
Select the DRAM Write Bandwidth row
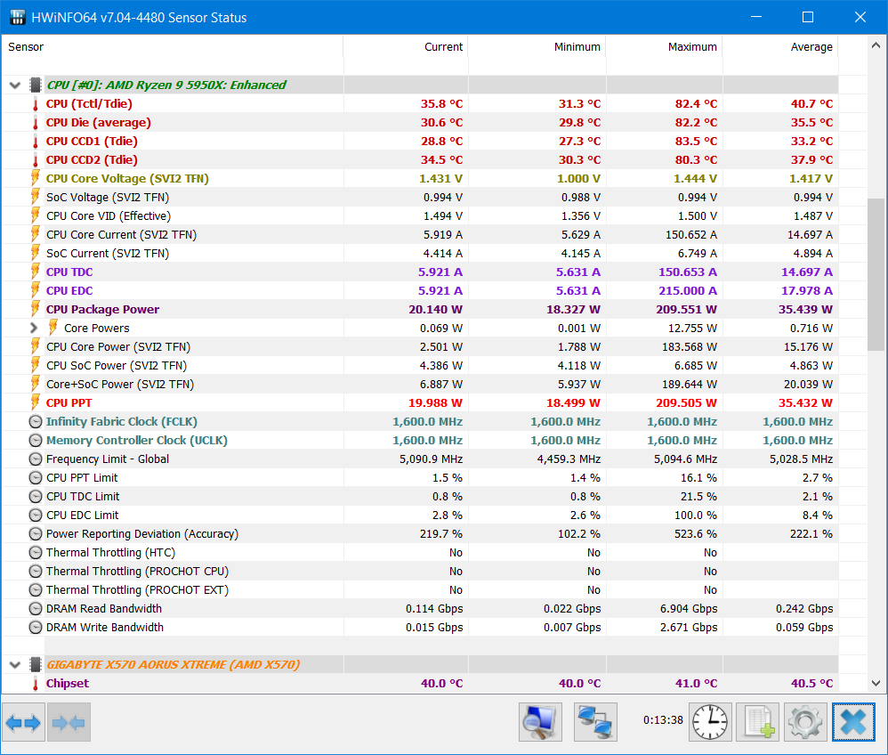[420, 628]
